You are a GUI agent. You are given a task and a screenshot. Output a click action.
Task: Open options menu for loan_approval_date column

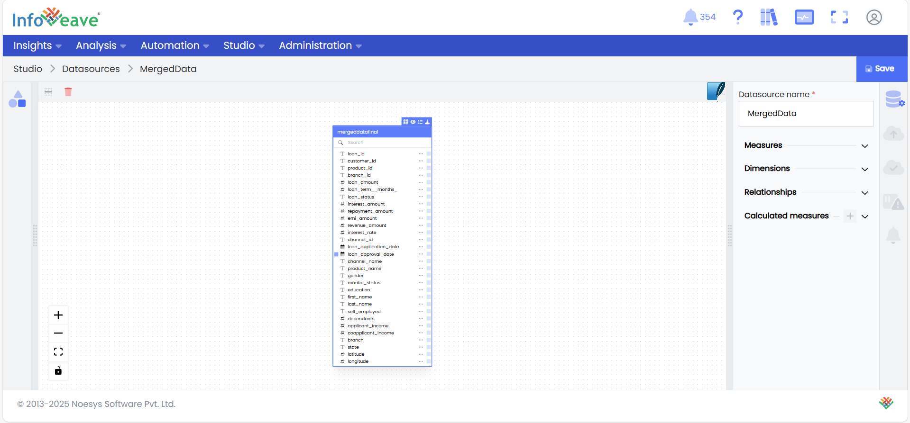tap(421, 254)
